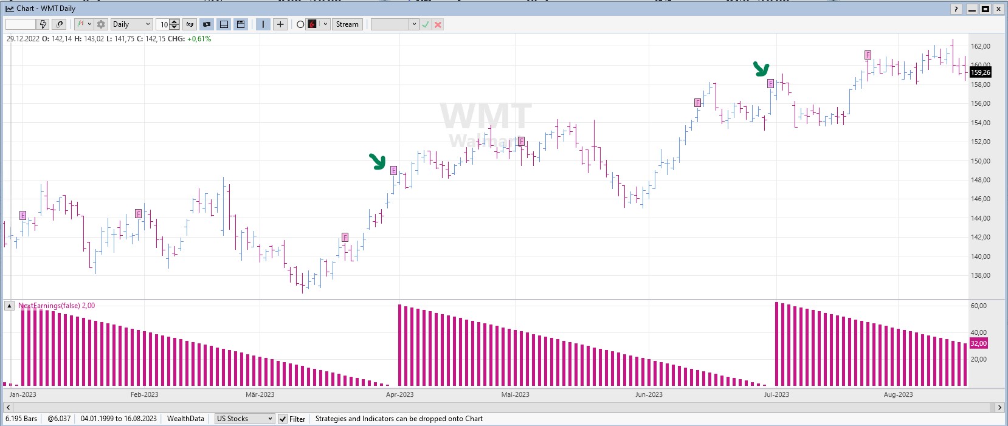Click the chart icon in title bar
The image size is (1008, 426).
point(9,9)
